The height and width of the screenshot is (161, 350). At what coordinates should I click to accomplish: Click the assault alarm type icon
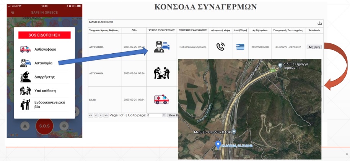(161, 72)
